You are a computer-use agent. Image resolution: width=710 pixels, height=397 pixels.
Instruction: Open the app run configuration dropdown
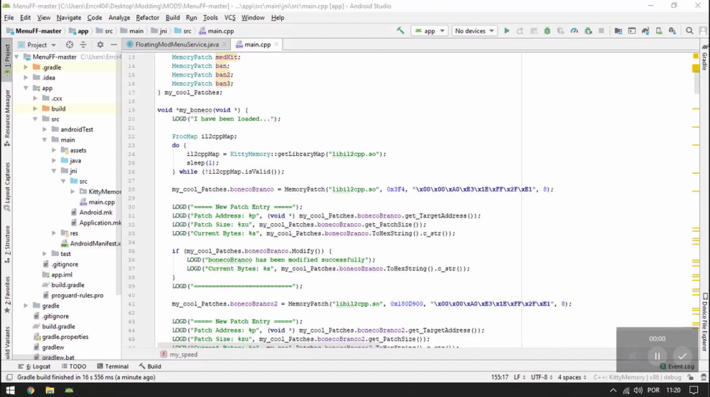pos(430,30)
